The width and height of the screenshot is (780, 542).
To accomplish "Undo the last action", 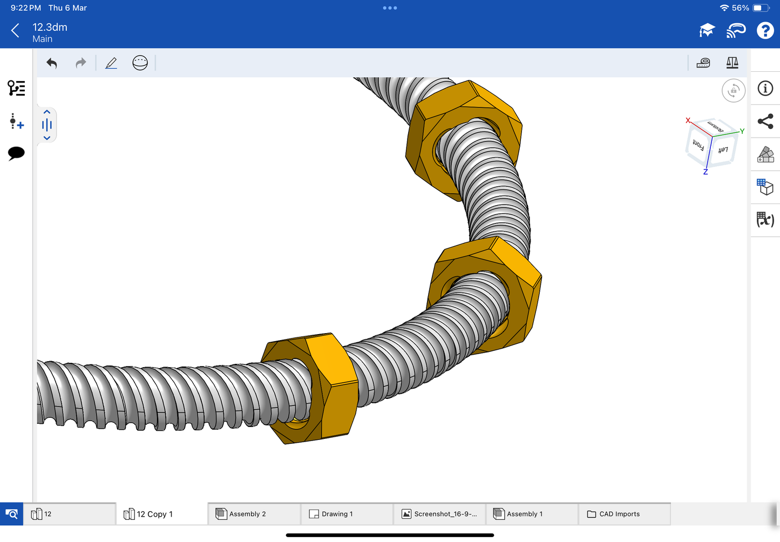I will tap(52, 63).
